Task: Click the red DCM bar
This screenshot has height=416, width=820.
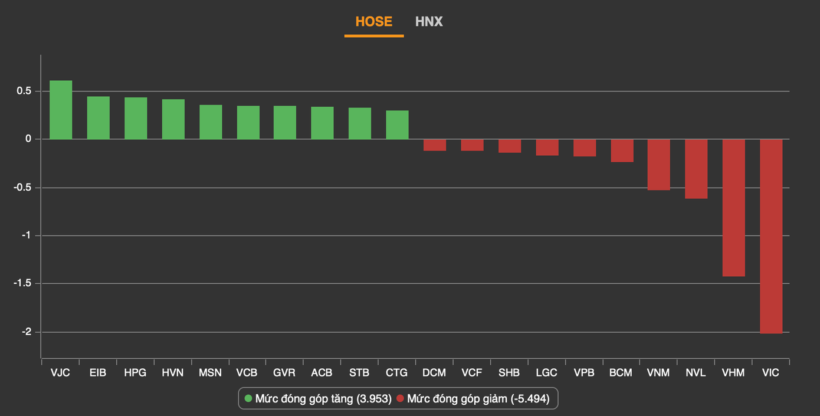Action: [x=435, y=145]
